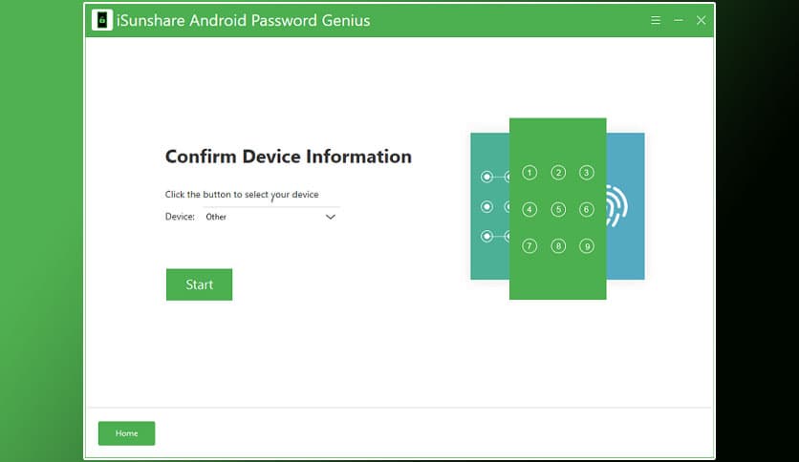Click the keypad digit 5 in the illustration
This screenshot has width=799, height=462.
558,210
